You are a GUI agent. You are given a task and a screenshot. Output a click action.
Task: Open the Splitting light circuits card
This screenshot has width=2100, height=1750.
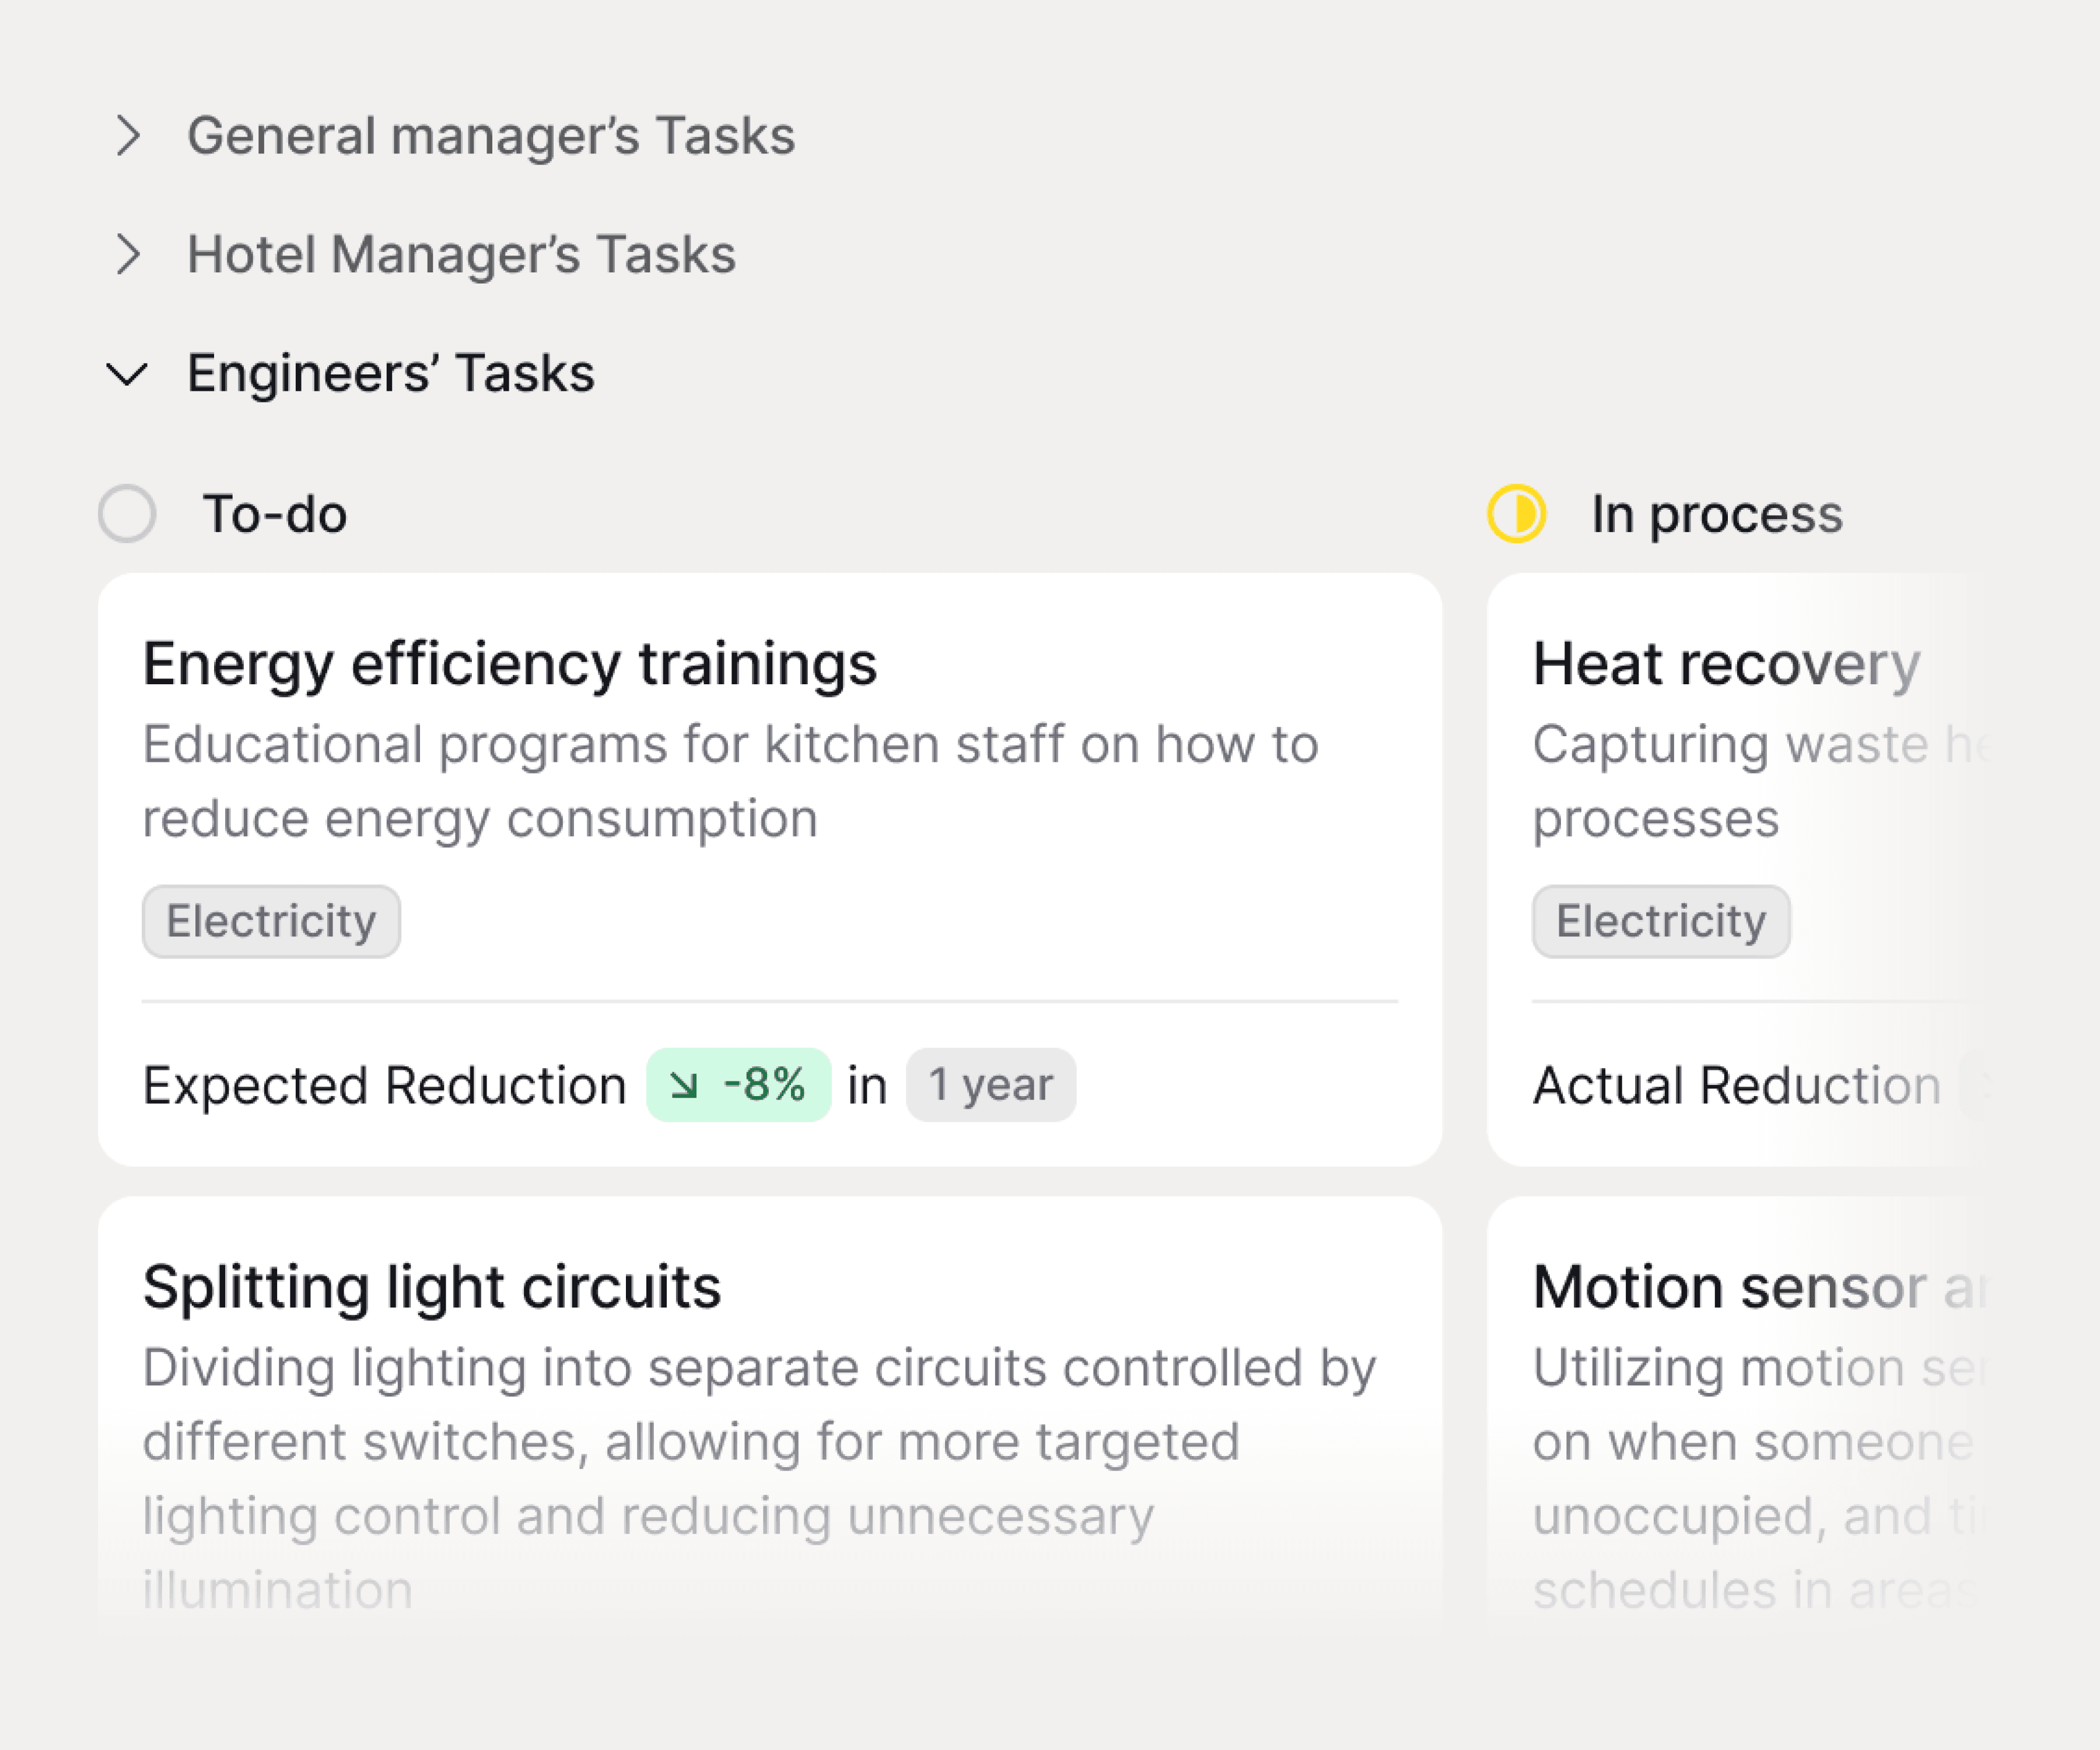[x=431, y=1287]
